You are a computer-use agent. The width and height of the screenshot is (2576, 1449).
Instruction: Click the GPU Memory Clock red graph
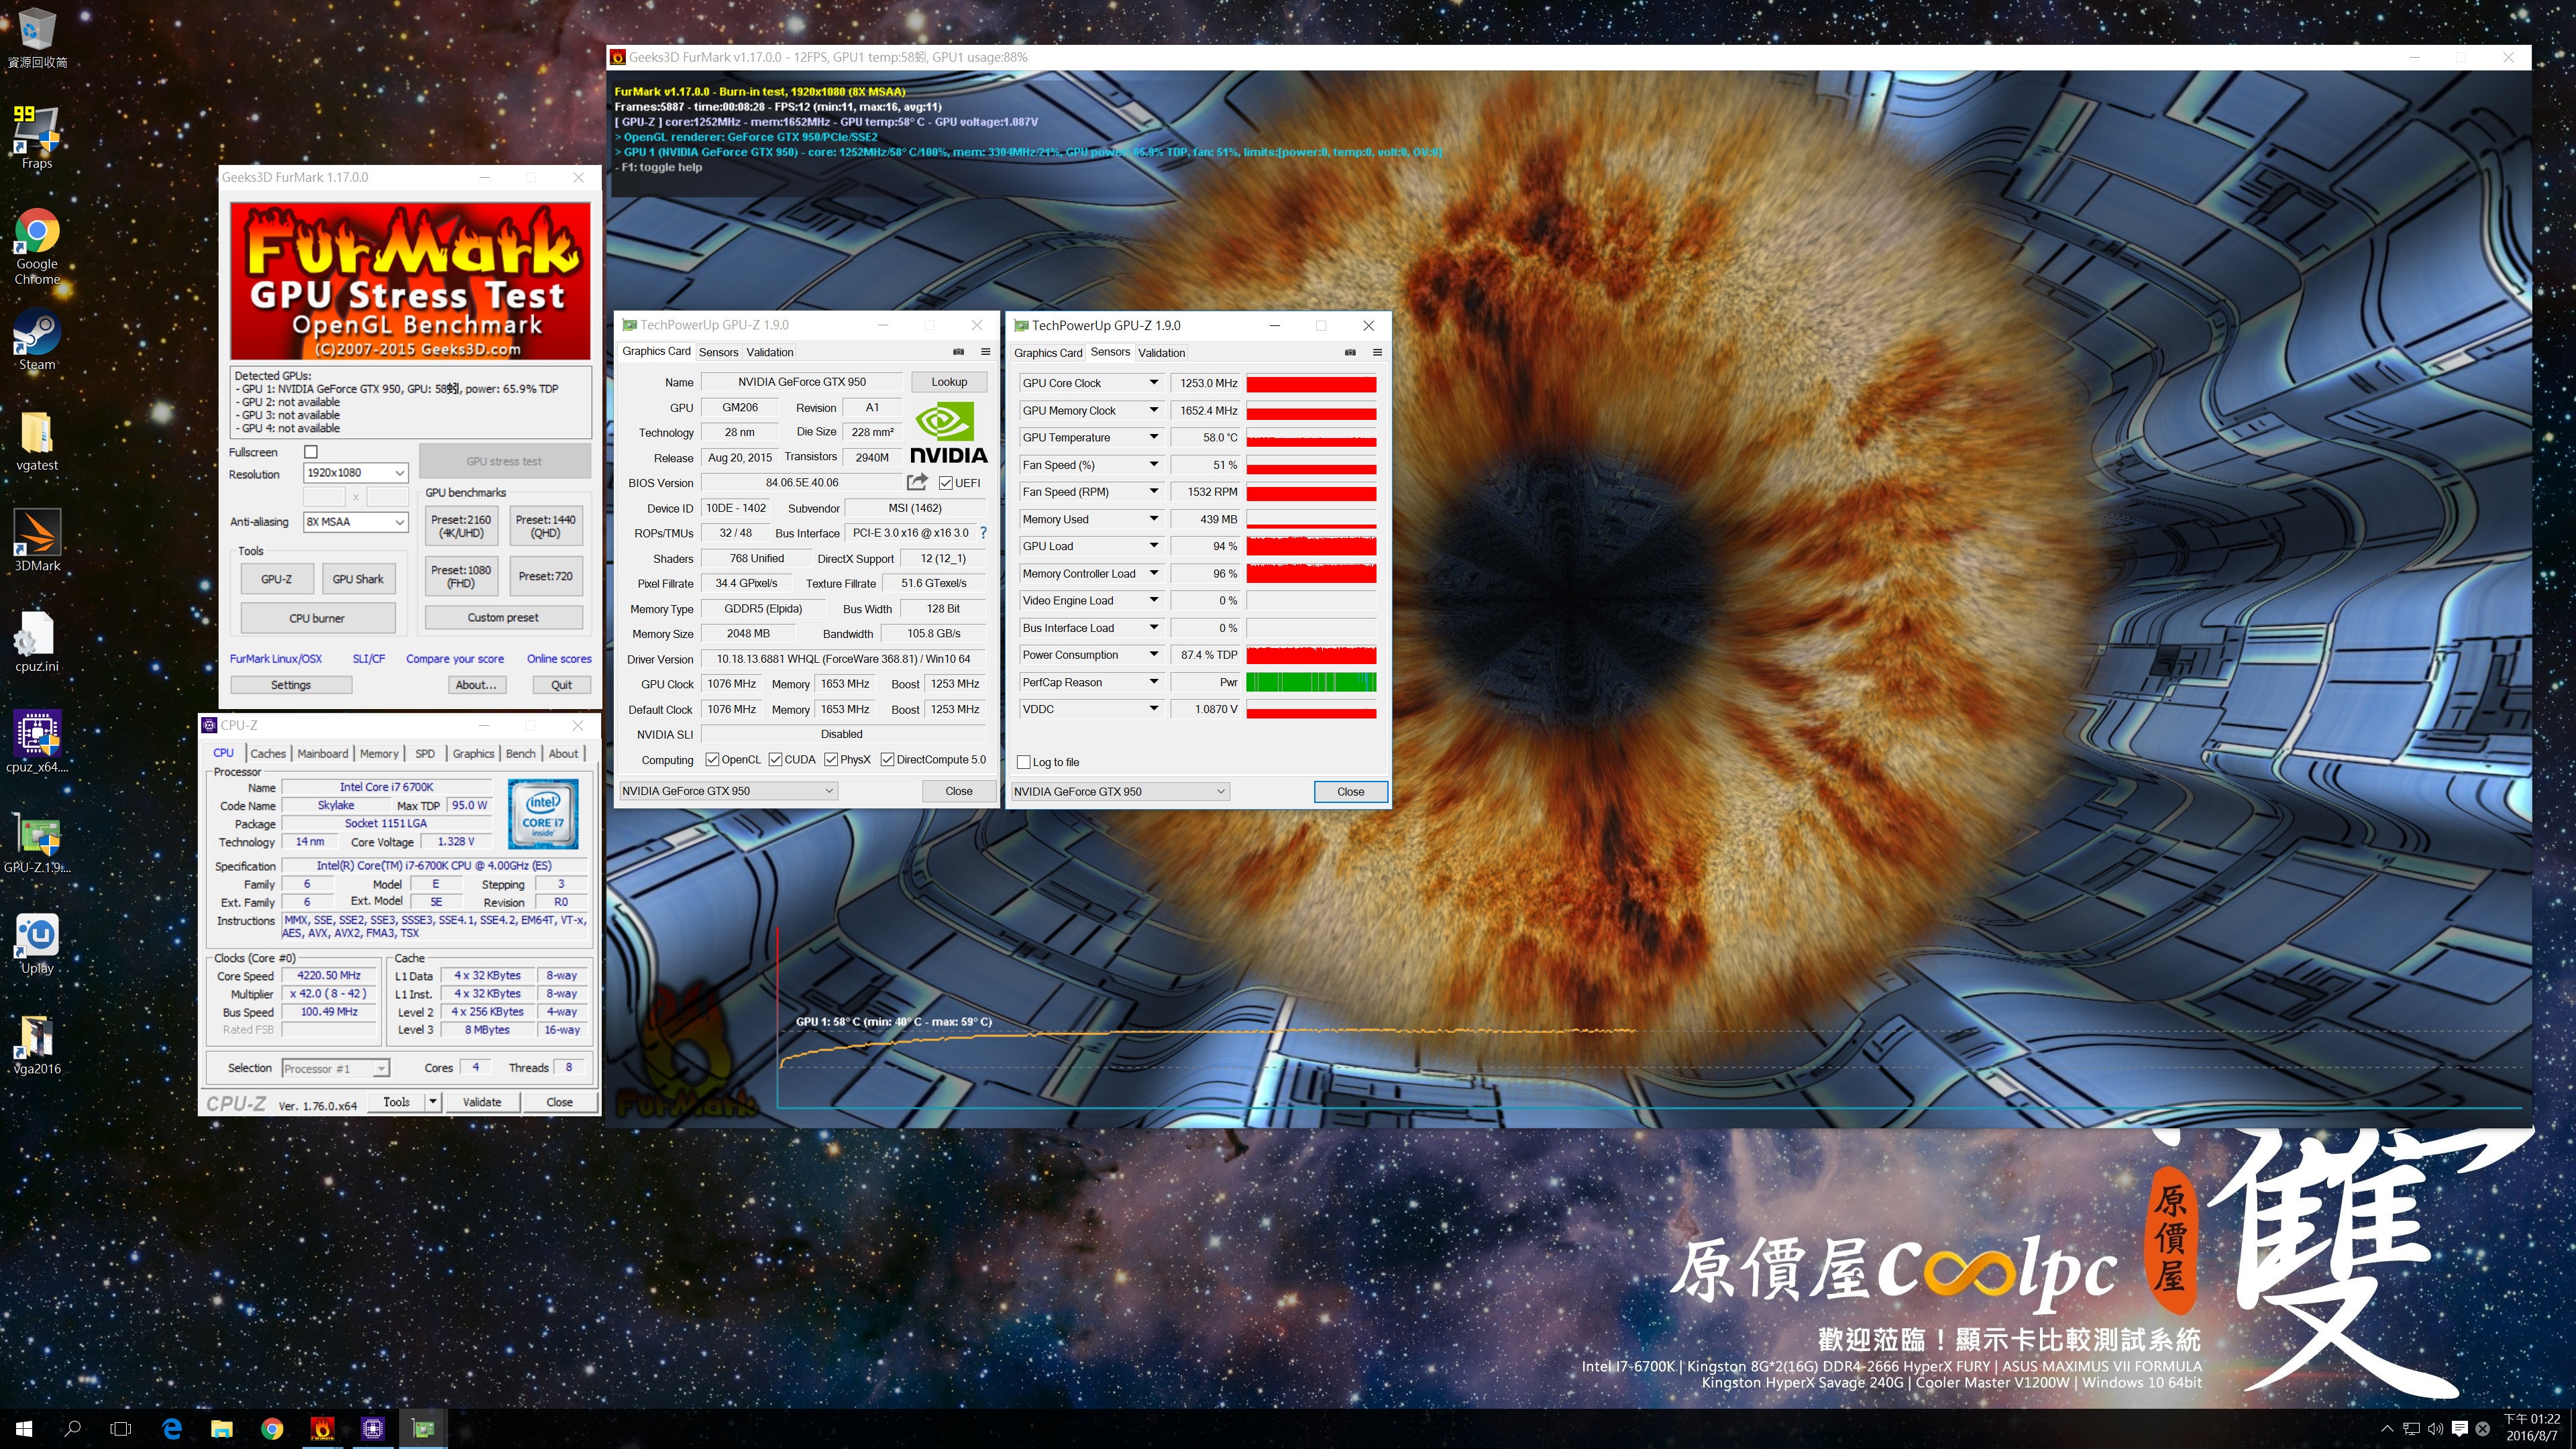pyautogui.click(x=1311, y=411)
